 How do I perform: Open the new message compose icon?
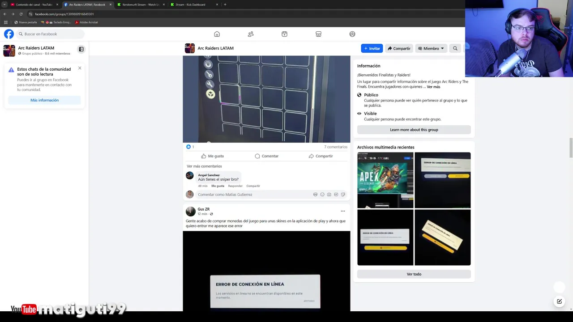(559, 301)
